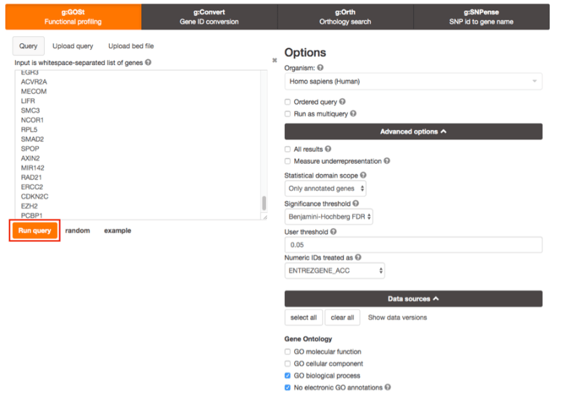Click the clear all button
Image resolution: width=577 pixels, height=397 pixels.
[342, 318]
